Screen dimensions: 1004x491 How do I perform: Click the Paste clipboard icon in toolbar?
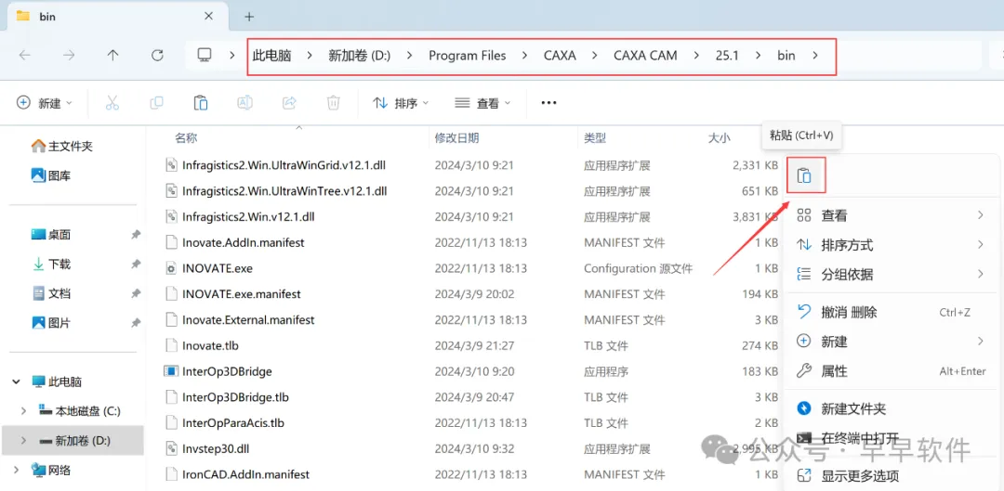tap(201, 103)
